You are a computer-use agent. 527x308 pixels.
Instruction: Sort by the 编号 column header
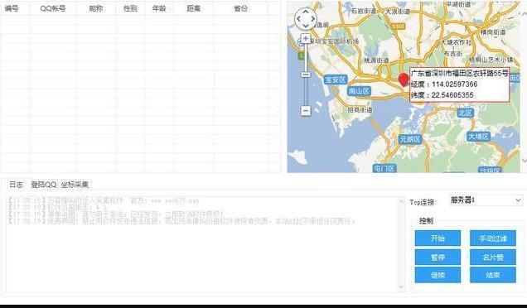[15, 8]
